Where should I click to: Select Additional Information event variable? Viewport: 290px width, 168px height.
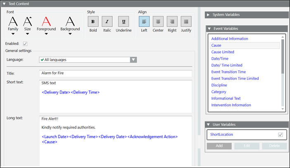(230, 39)
